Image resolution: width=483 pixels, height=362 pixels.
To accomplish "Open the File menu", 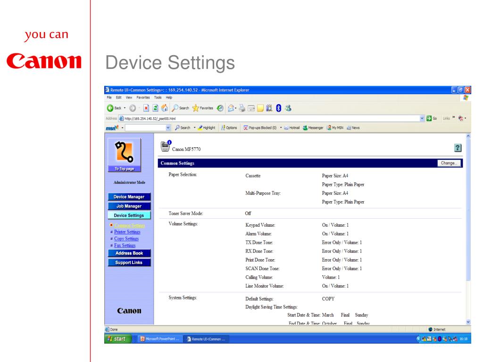I will (x=109, y=98).
